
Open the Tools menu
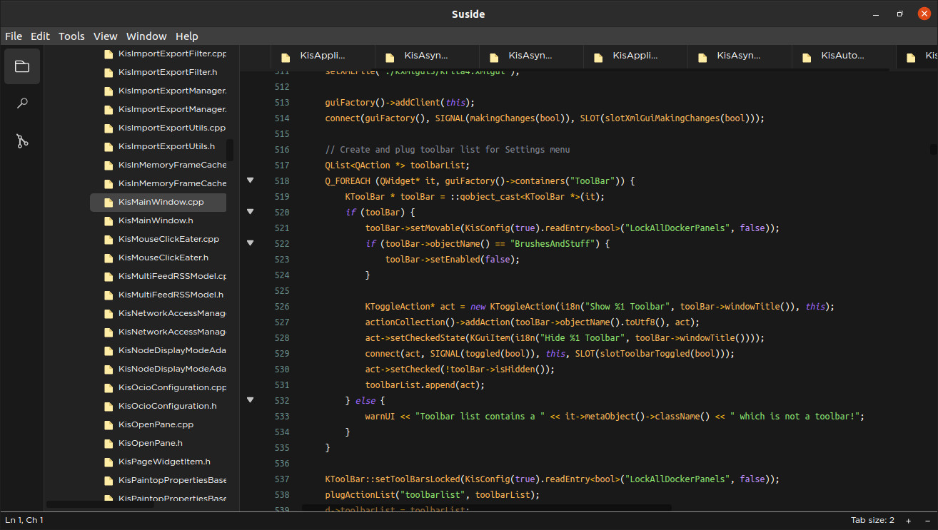(71, 36)
